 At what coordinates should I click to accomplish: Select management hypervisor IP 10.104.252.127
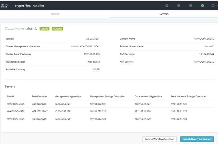[63, 104]
